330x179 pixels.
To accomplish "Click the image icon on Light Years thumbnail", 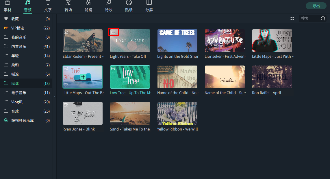I will tap(113, 32).
